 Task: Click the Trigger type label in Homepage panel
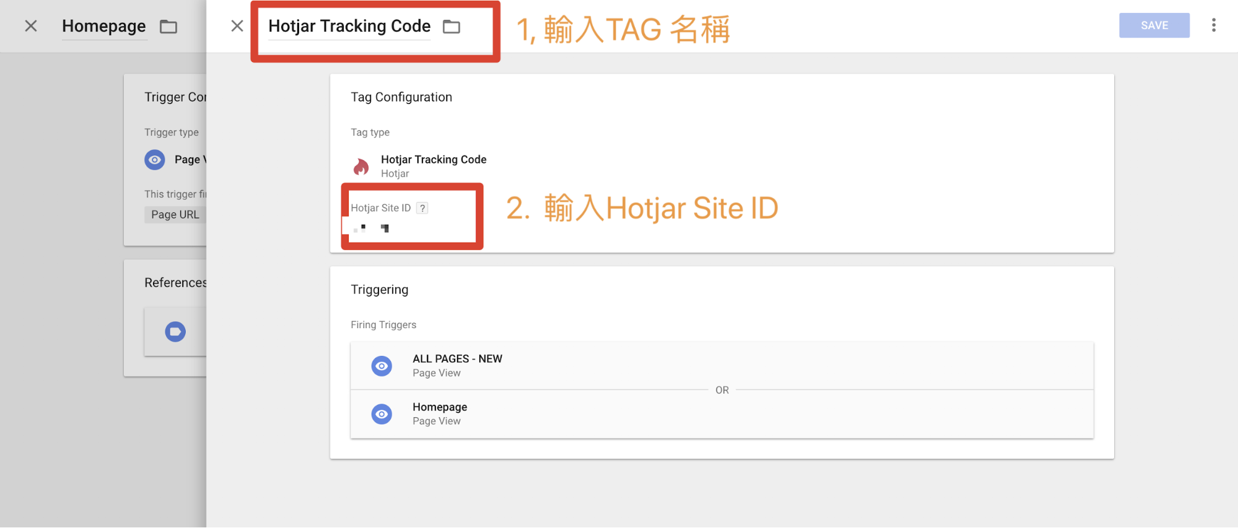[172, 132]
